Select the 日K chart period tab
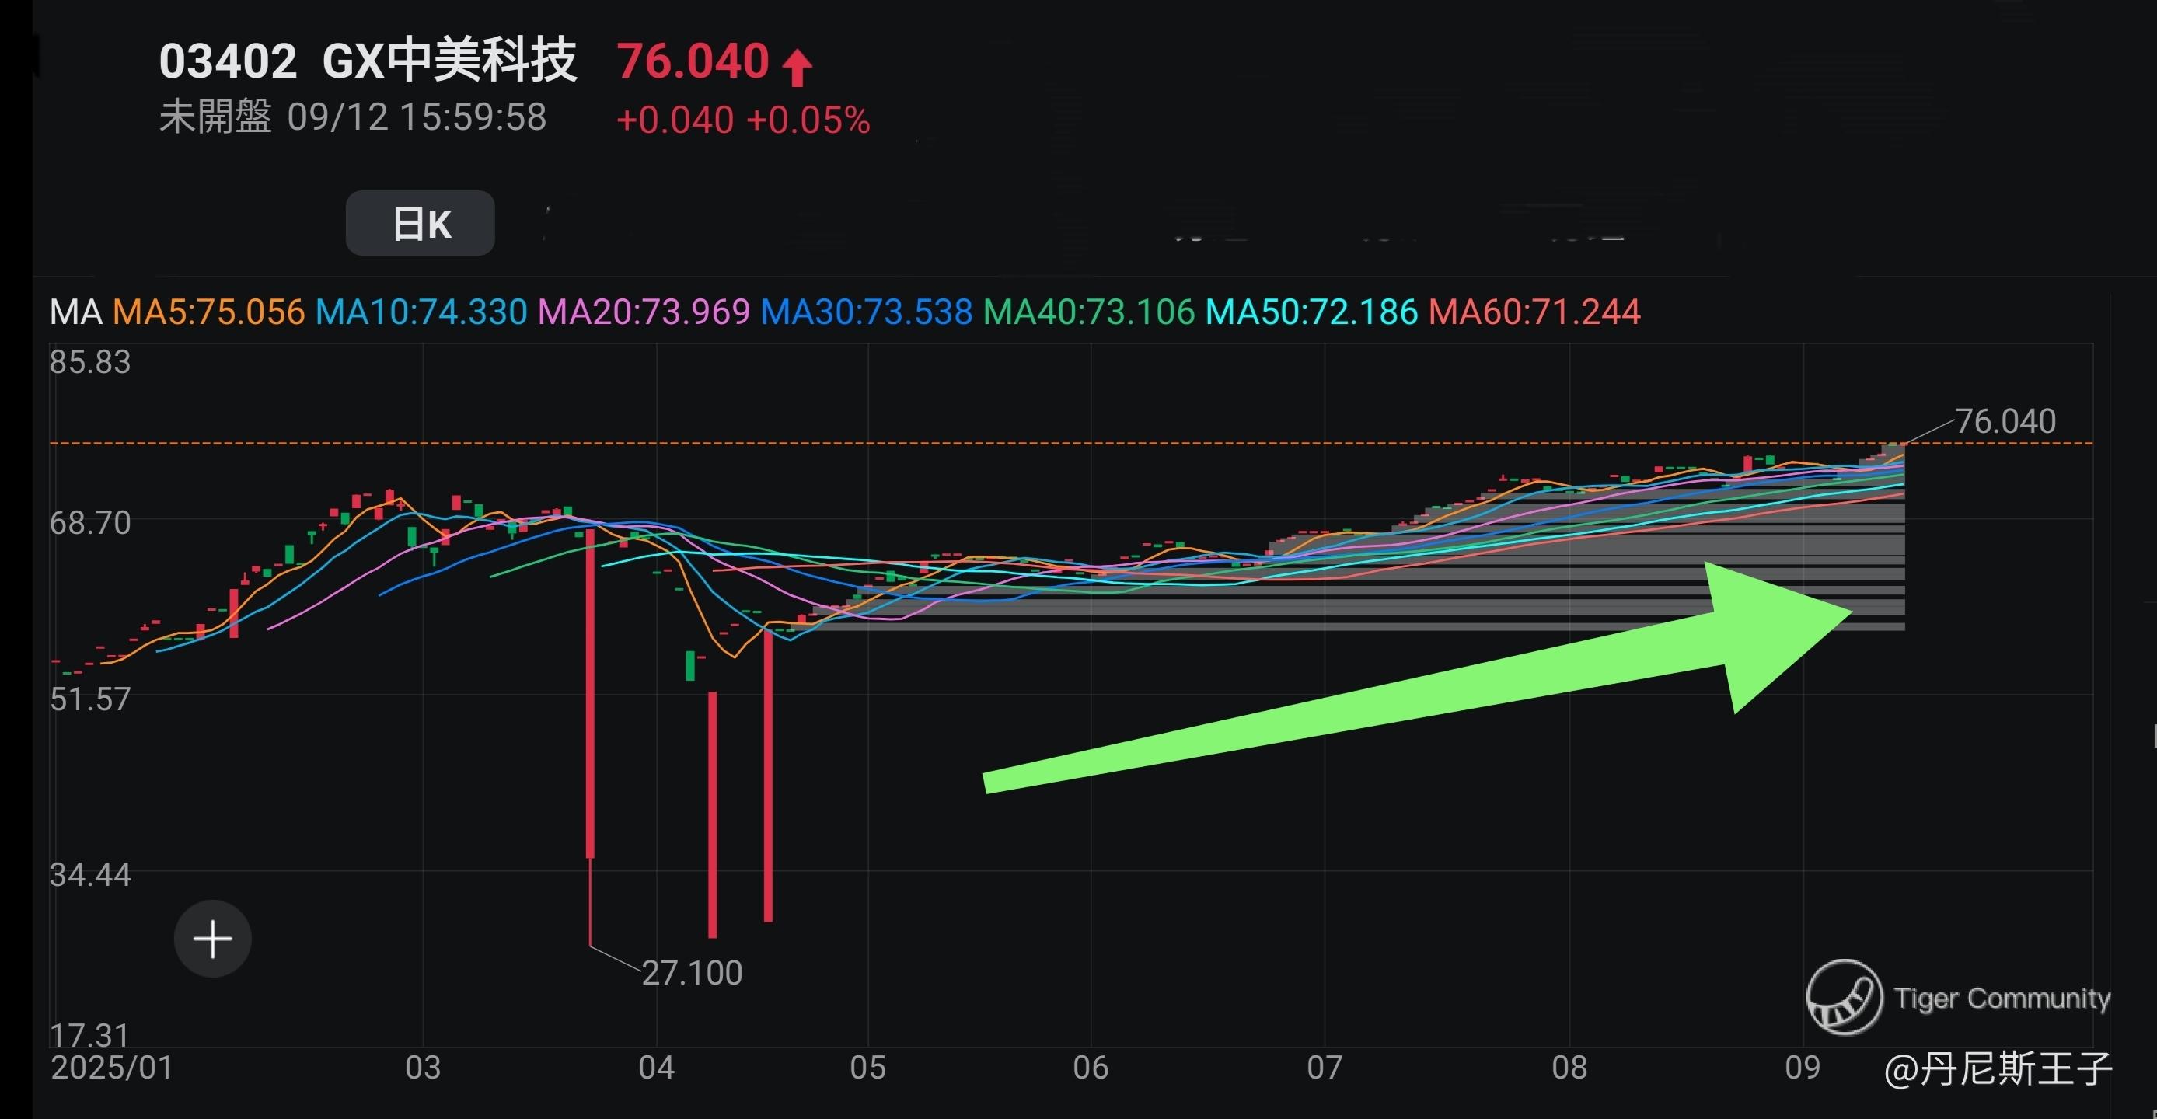 click(x=421, y=224)
